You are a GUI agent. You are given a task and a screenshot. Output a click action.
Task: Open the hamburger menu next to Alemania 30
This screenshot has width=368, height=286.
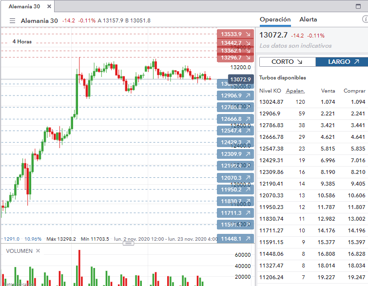(x=13, y=20)
